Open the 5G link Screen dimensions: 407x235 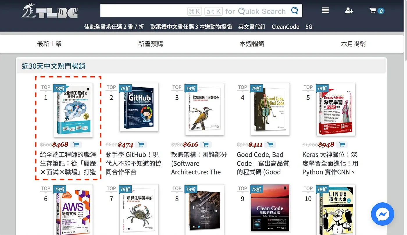click(x=309, y=27)
